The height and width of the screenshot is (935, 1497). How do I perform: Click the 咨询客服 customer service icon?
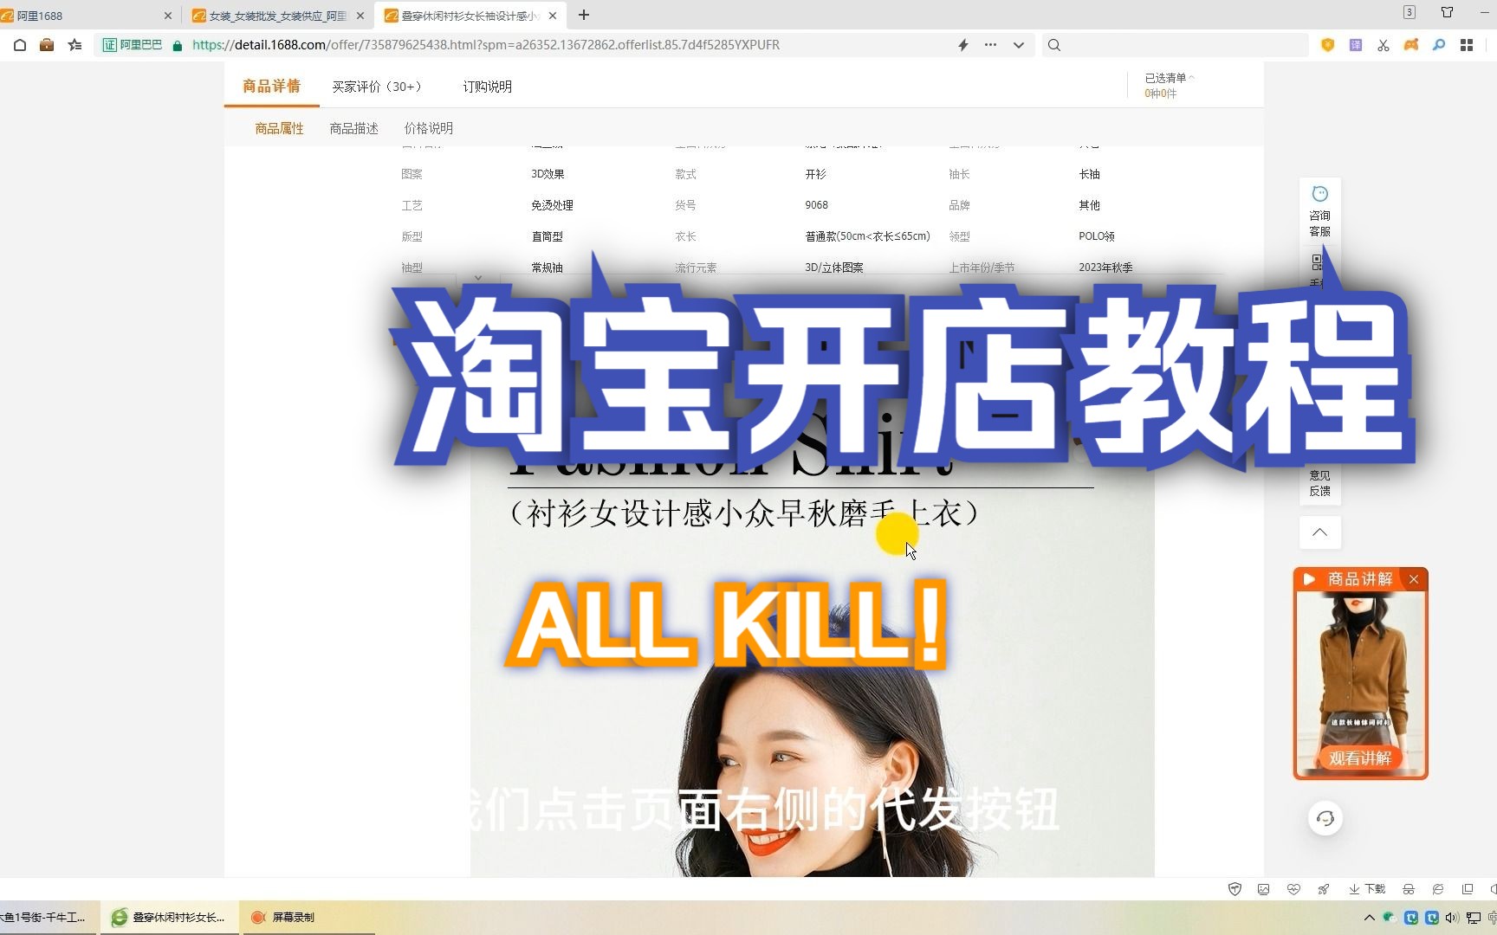[x=1319, y=211]
